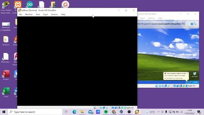This screenshot has width=204, height=115.
Task: Open the taskbar clock and date
Action: tap(189, 112)
